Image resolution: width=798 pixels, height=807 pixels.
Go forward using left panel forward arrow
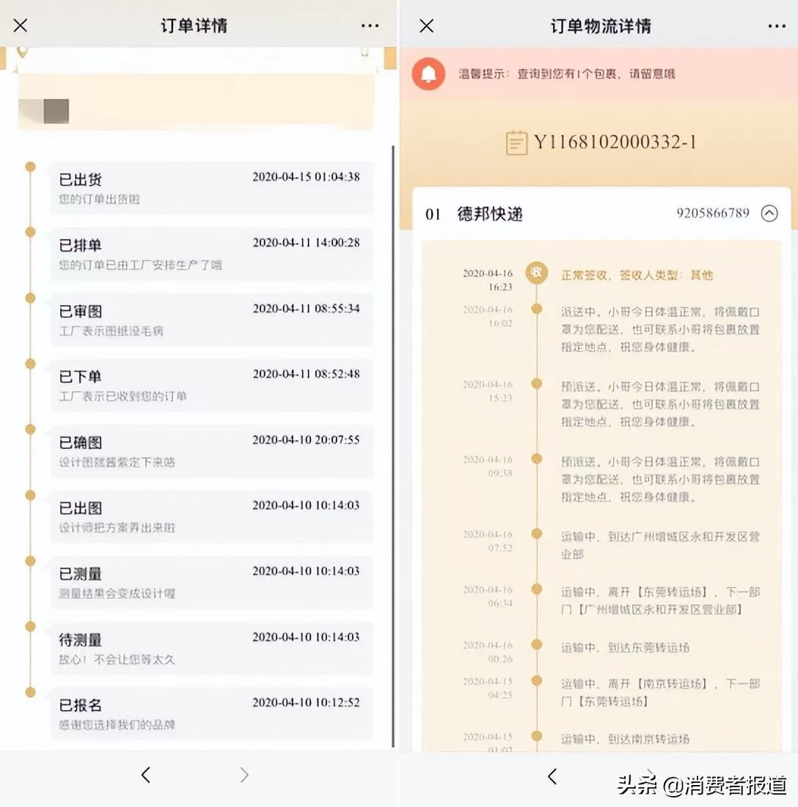tap(244, 775)
